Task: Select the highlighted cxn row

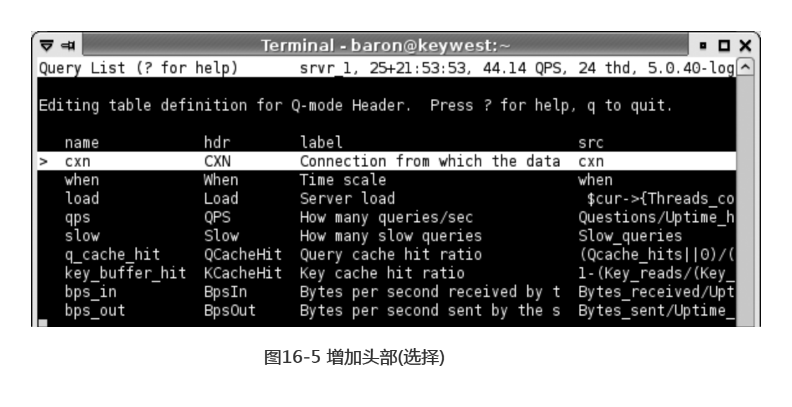Action: pos(387,162)
